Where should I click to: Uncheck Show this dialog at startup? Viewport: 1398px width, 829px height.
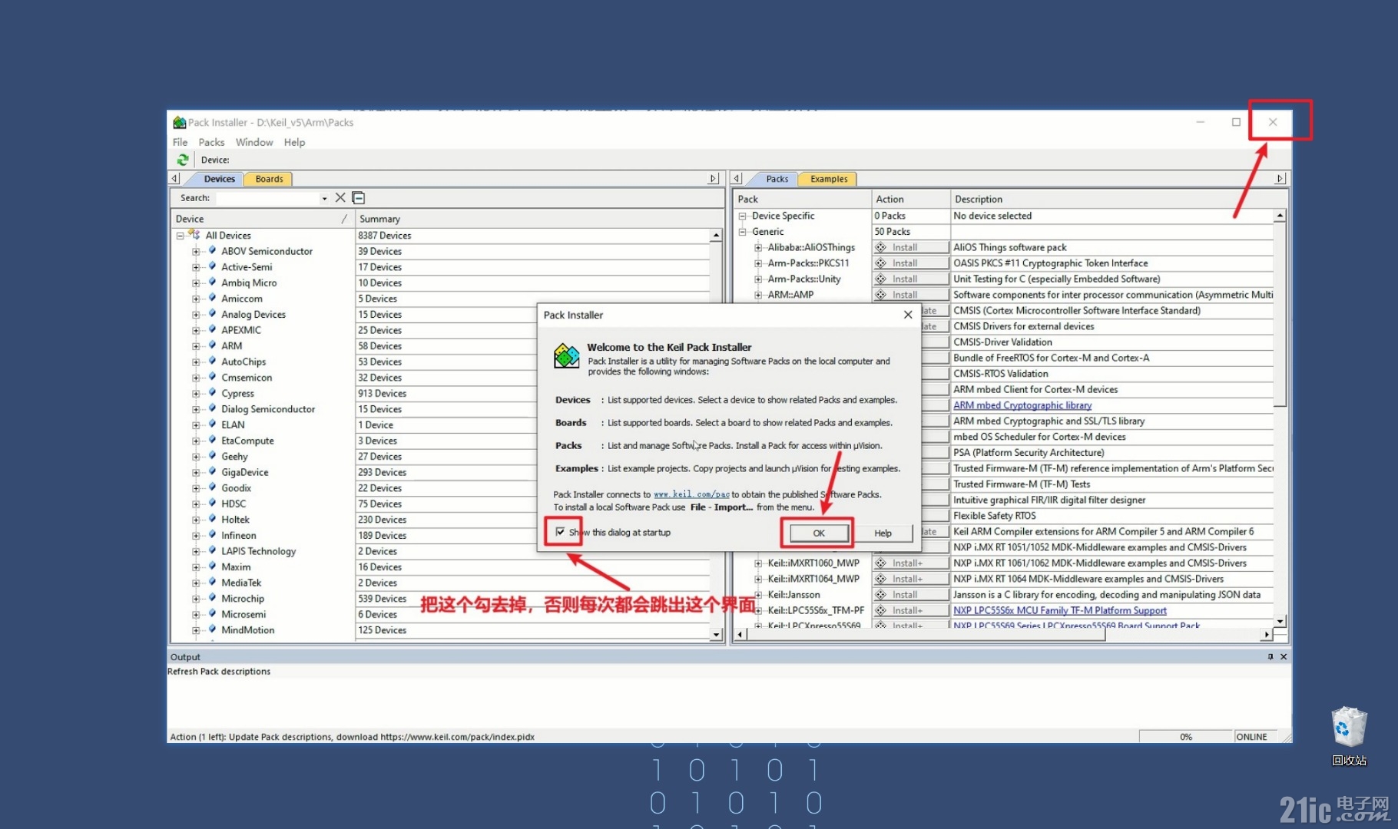point(561,531)
